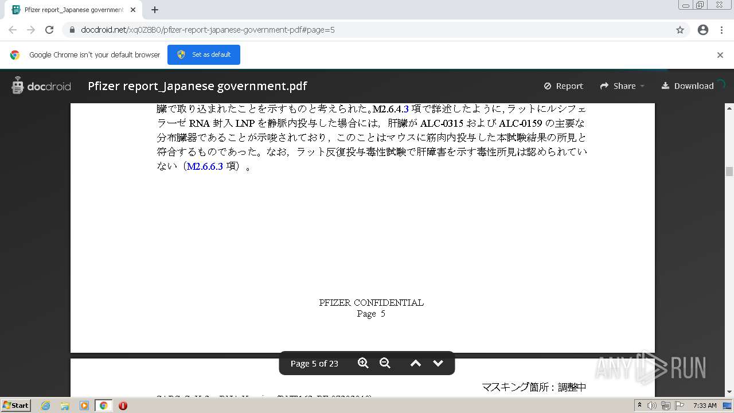The width and height of the screenshot is (734, 413).
Task: Follow the M2.6.4.3 reference link
Action: pos(391,108)
